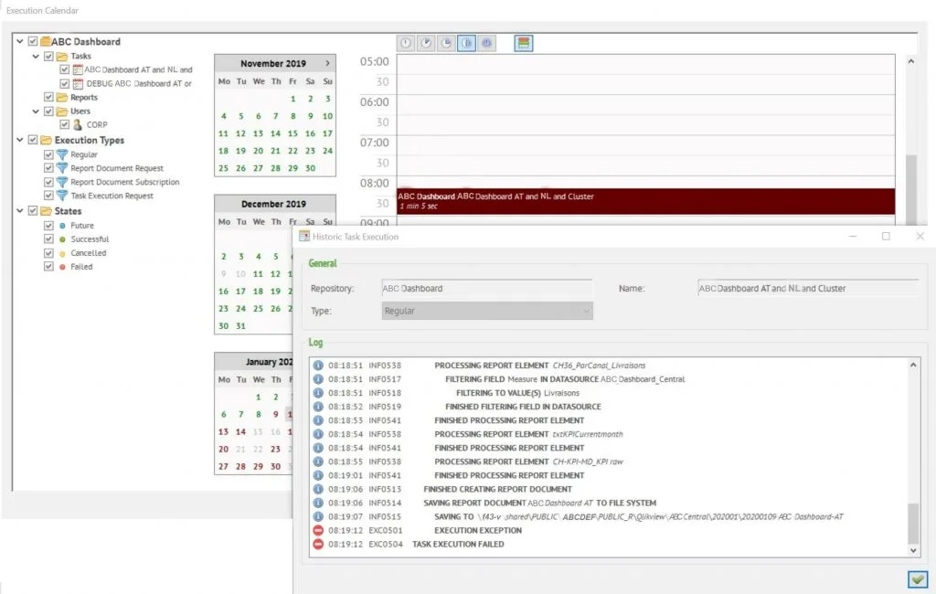Toggle the Reports checkbox
This screenshot has width=936, height=594.
(x=49, y=97)
